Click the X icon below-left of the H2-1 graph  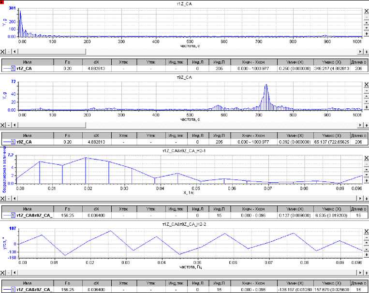2,198
